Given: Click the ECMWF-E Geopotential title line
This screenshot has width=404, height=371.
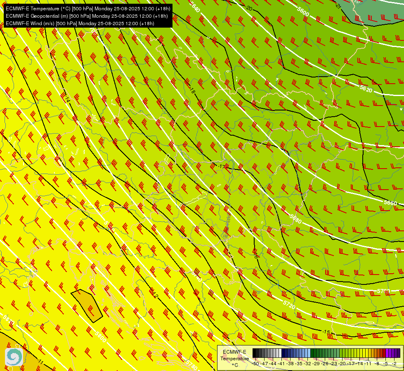Looking at the screenshot, I should click(x=87, y=16).
